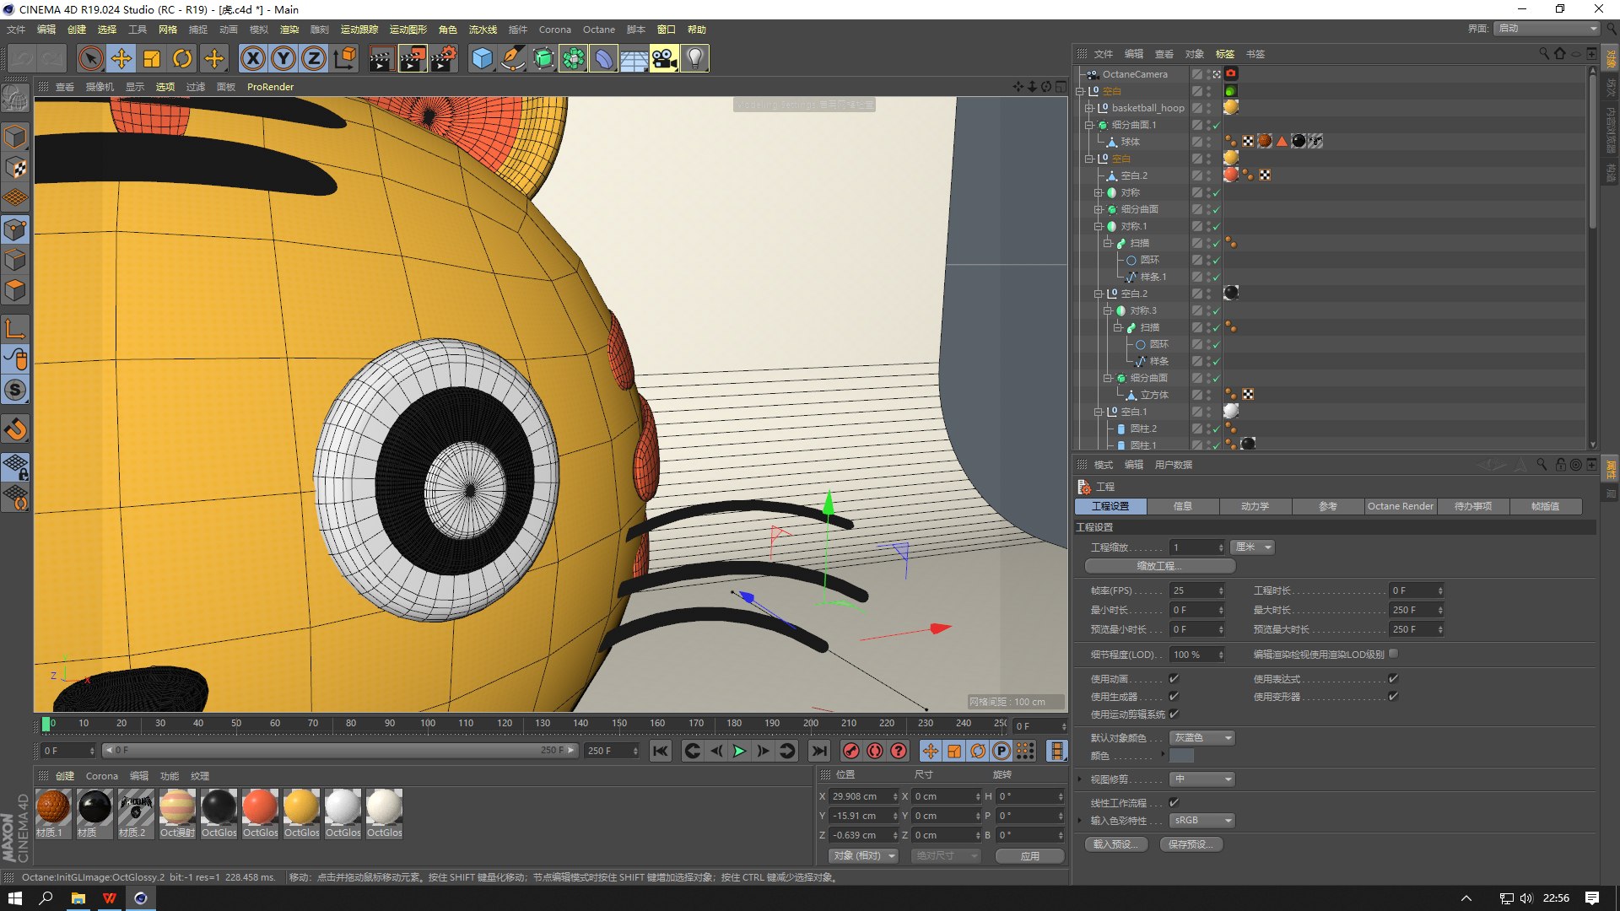The height and width of the screenshot is (911, 1620).
Task: Click the make editable icon in left sidebar
Action: coord(15,100)
